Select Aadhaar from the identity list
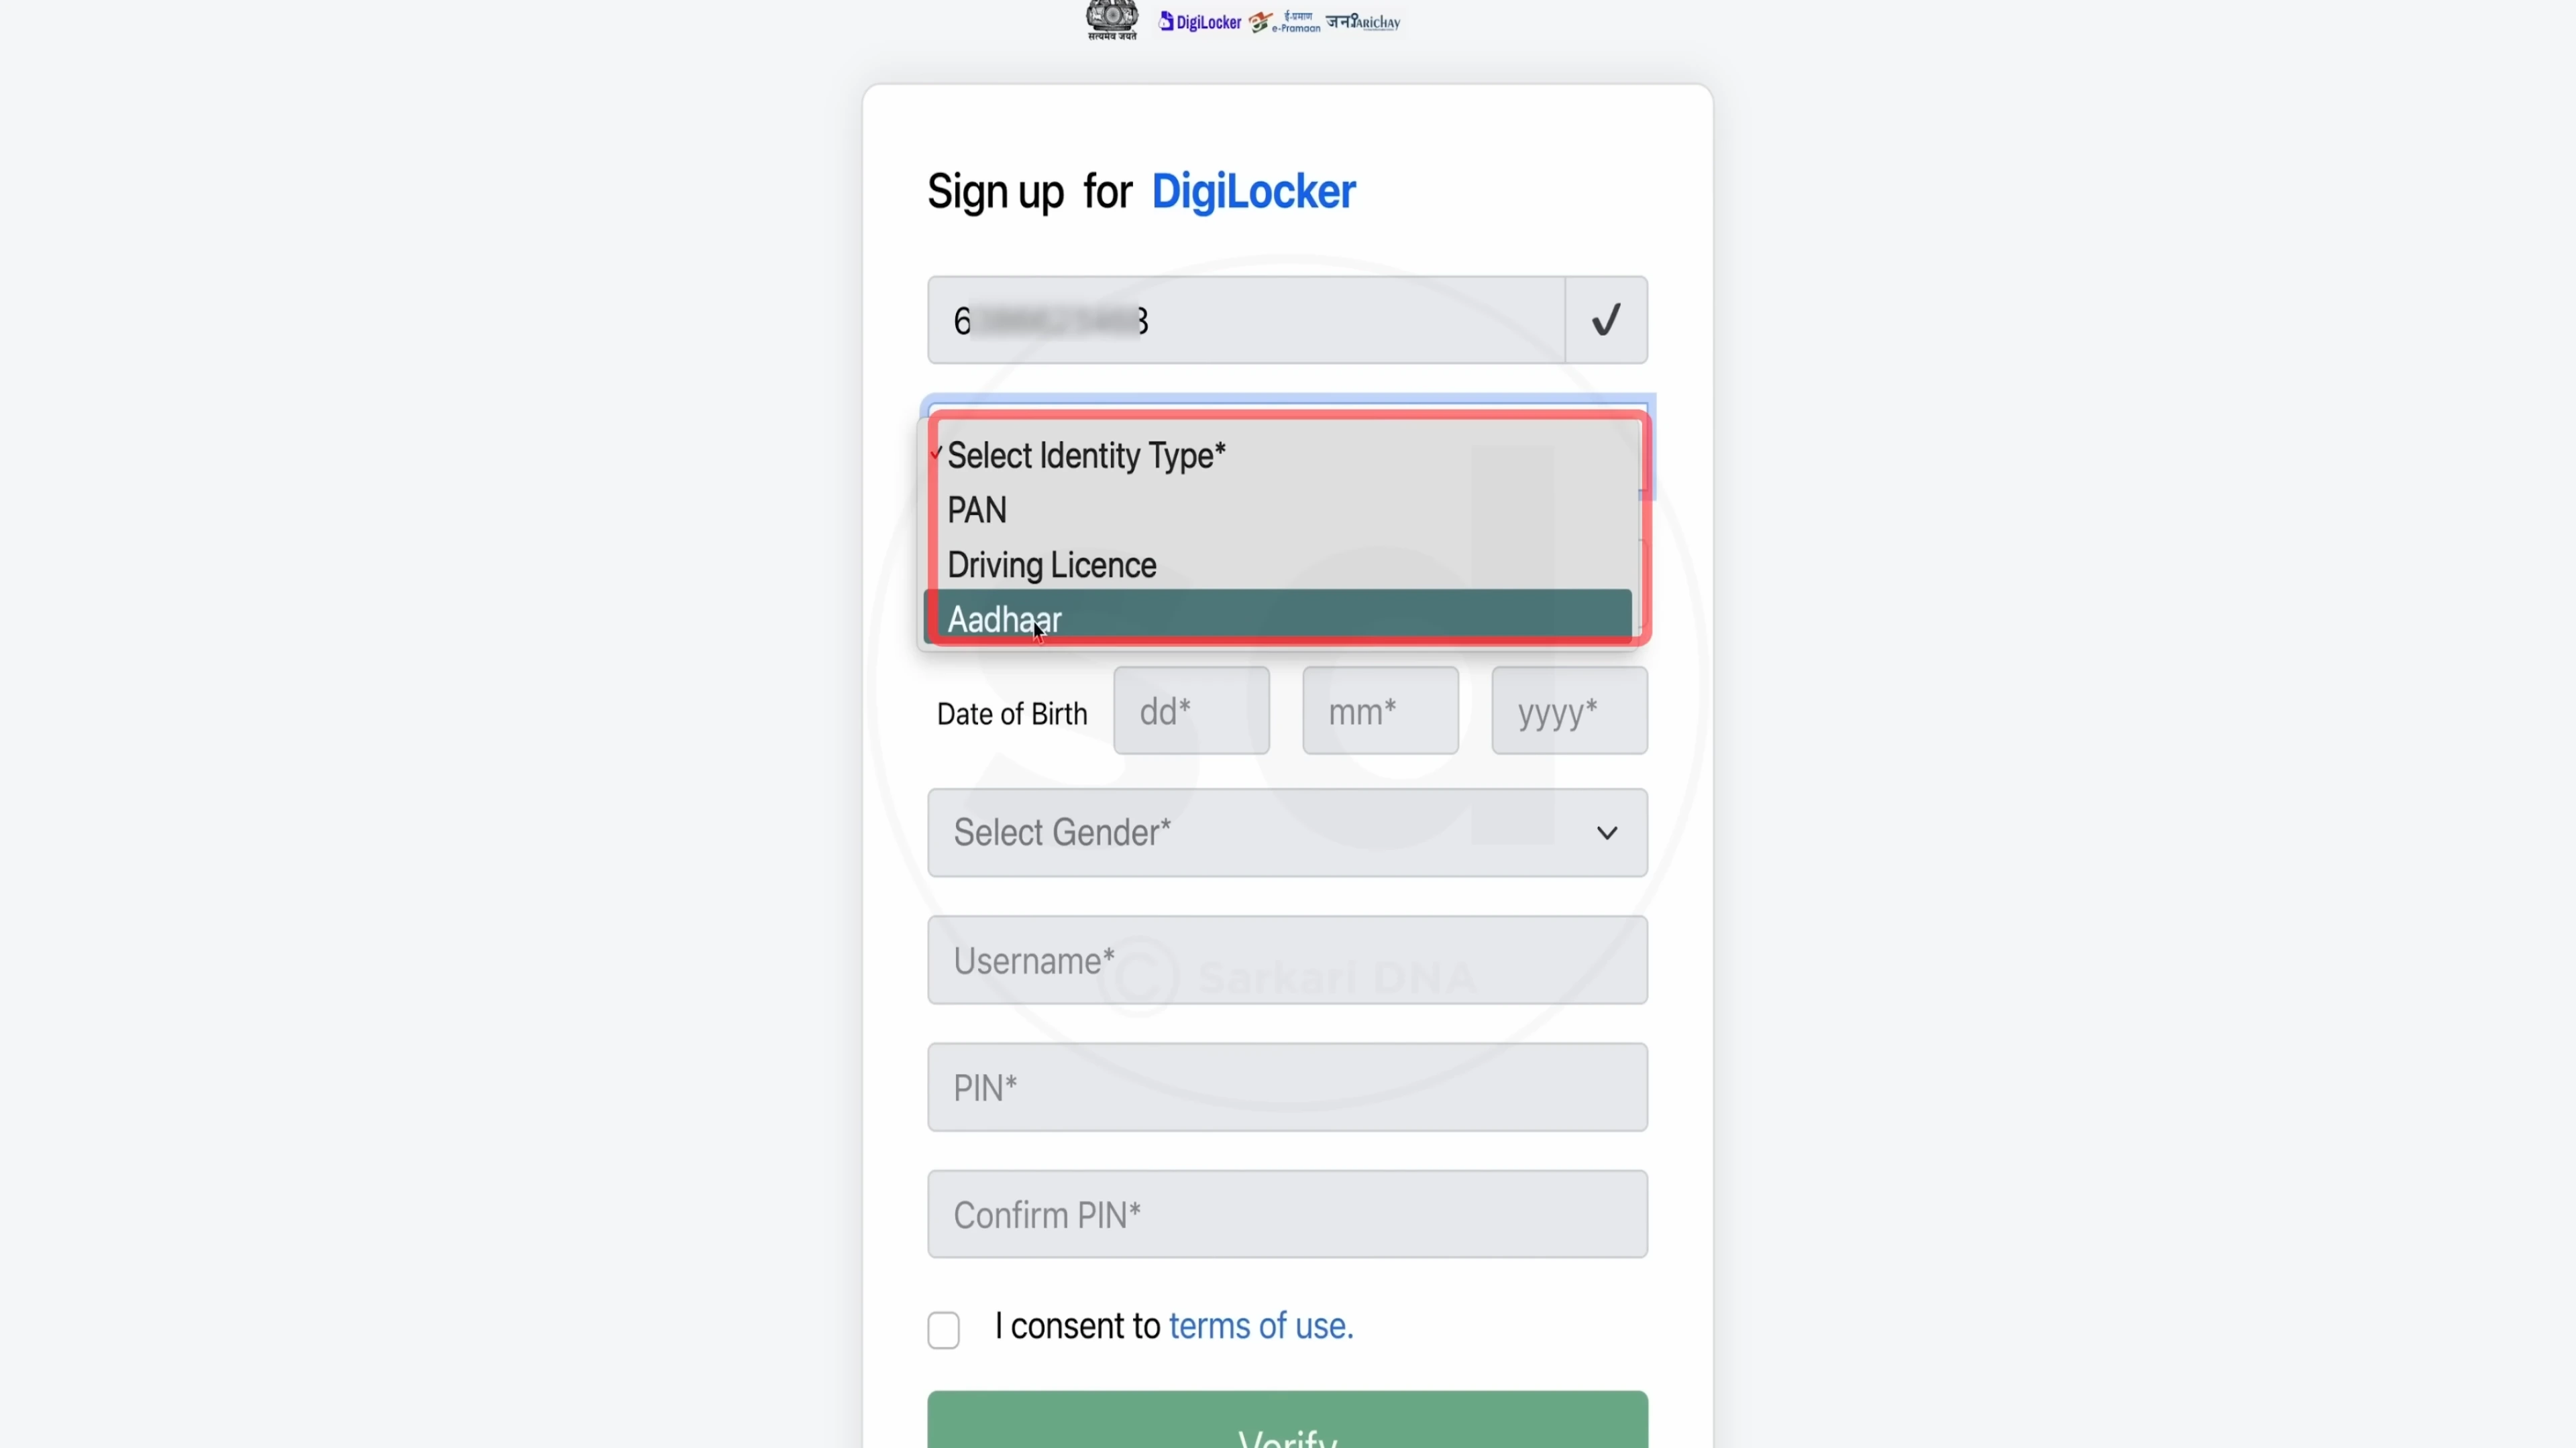Viewport: 2576px width, 1448px height. [x=1005, y=619]
